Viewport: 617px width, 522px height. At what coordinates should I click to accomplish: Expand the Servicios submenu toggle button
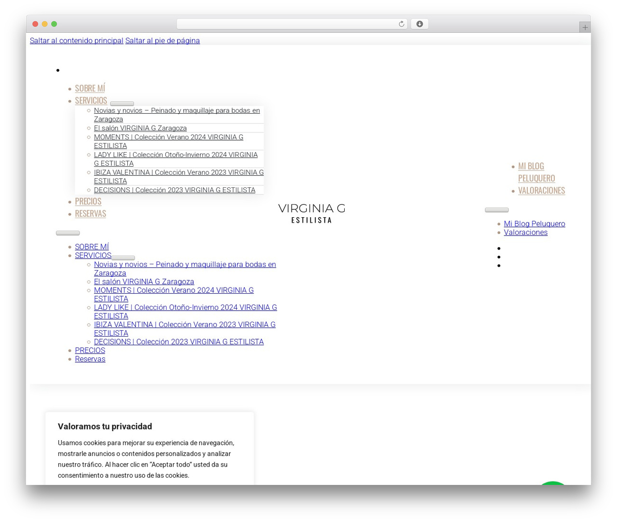point(122,104)
